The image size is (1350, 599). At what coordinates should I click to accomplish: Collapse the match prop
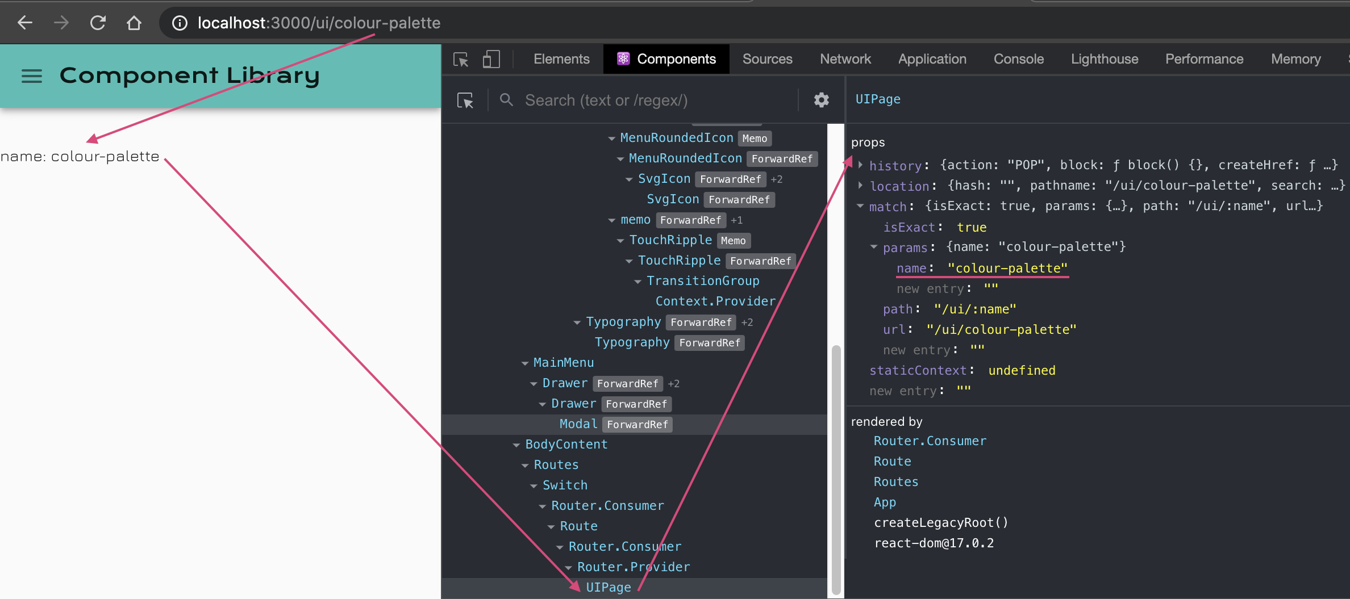tap(860, 206)
